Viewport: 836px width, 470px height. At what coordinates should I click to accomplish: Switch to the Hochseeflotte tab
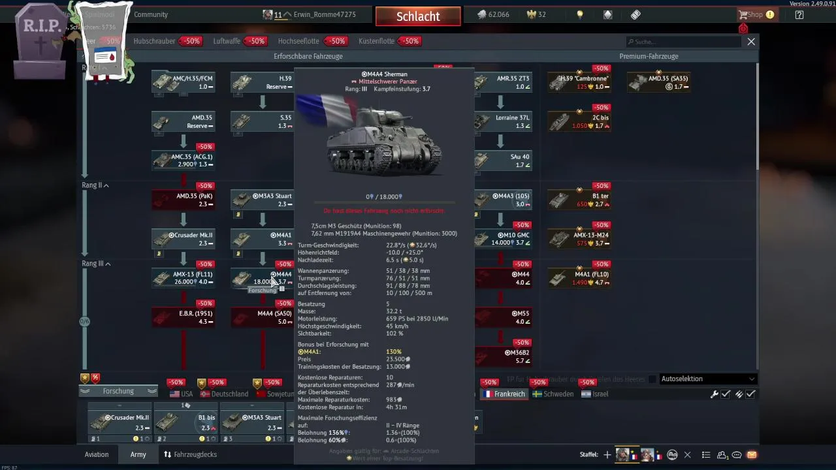298,41
